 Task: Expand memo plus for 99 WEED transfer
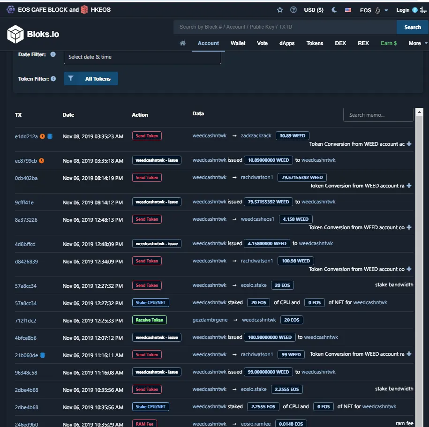[x=409, y=354]
